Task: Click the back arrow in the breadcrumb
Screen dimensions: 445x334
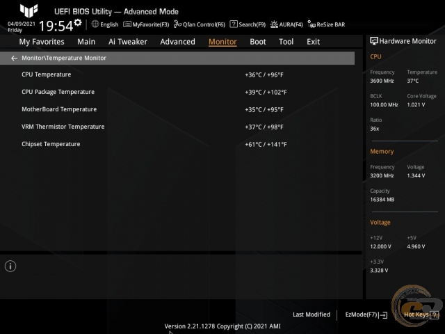Action: (14, 58)
